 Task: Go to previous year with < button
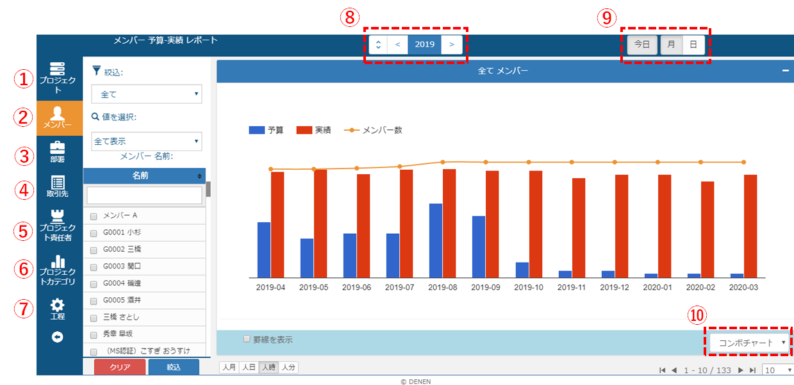click(397, 45)
